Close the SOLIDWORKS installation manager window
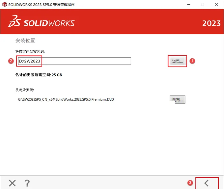224x189 pixels. coord(216,5)
